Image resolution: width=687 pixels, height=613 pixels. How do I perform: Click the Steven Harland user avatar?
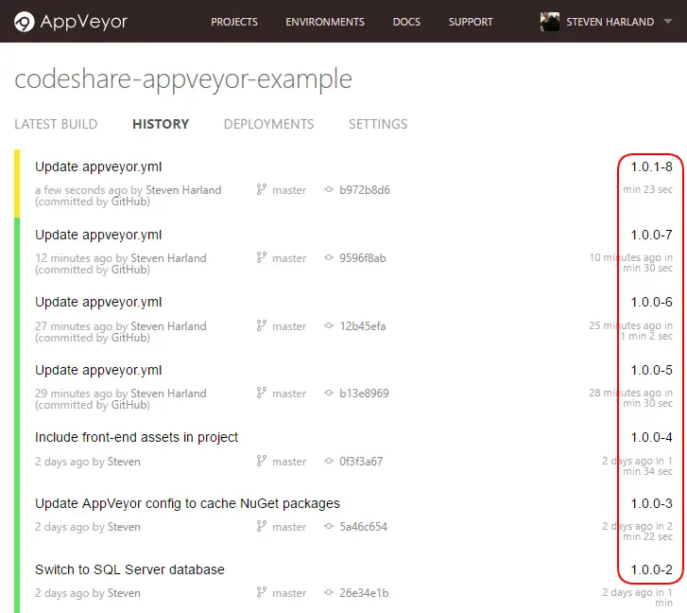(x=549, y=22)
